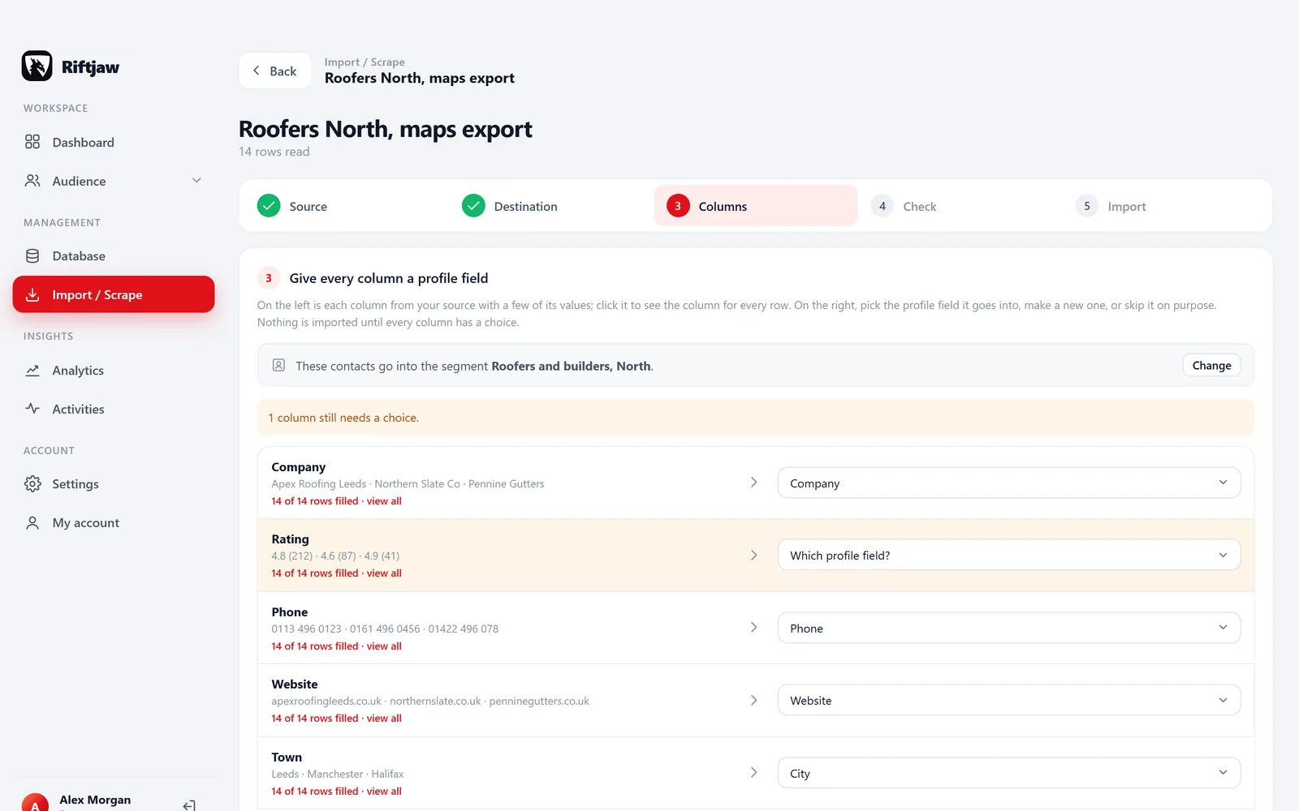The image size is (1299, 811).
Task: Open the 'Which profile field?' dropdown for Rating
Action: pos(1008,555)
